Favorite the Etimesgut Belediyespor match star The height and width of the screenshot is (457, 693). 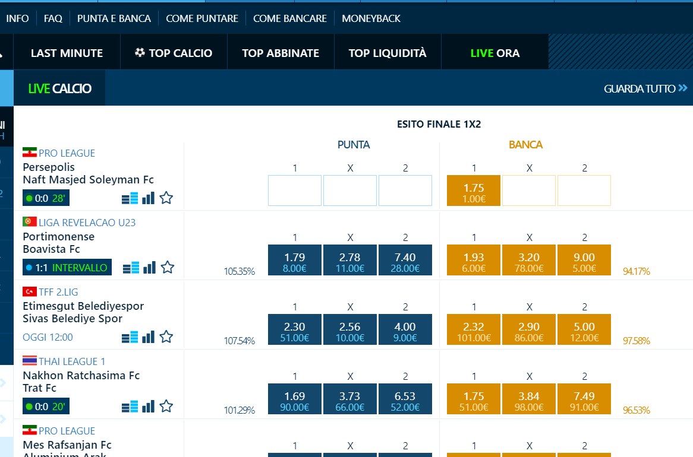[x=166, y=337]
